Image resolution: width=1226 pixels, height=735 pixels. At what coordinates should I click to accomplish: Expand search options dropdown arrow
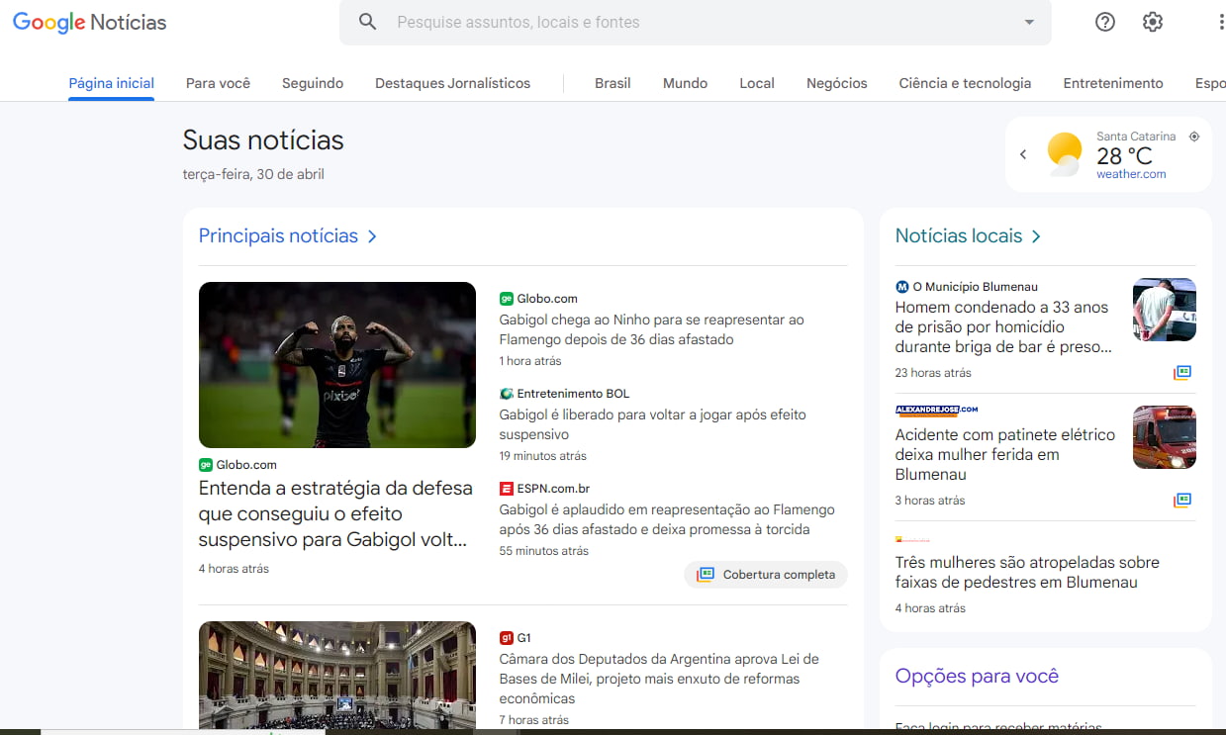click(1029, 22)
